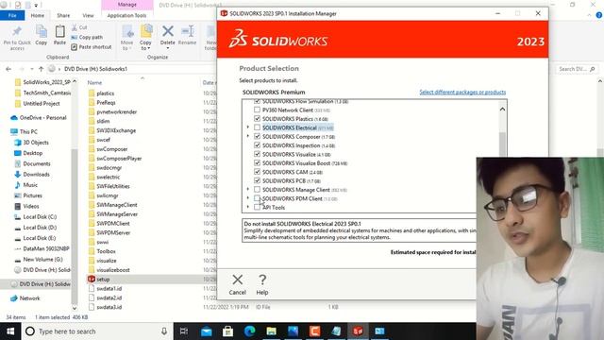The height and width of the screenshot is (340, 604).
Task: Expand SOLIDWORKS Electrical tree node
Action: coord(247,127)
